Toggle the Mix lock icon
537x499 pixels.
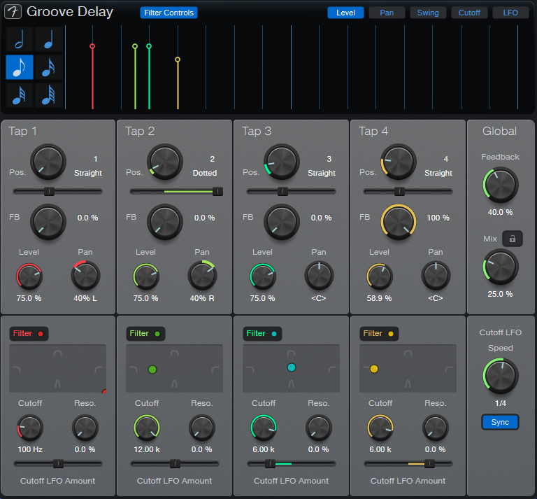click(x=512, y=239)
